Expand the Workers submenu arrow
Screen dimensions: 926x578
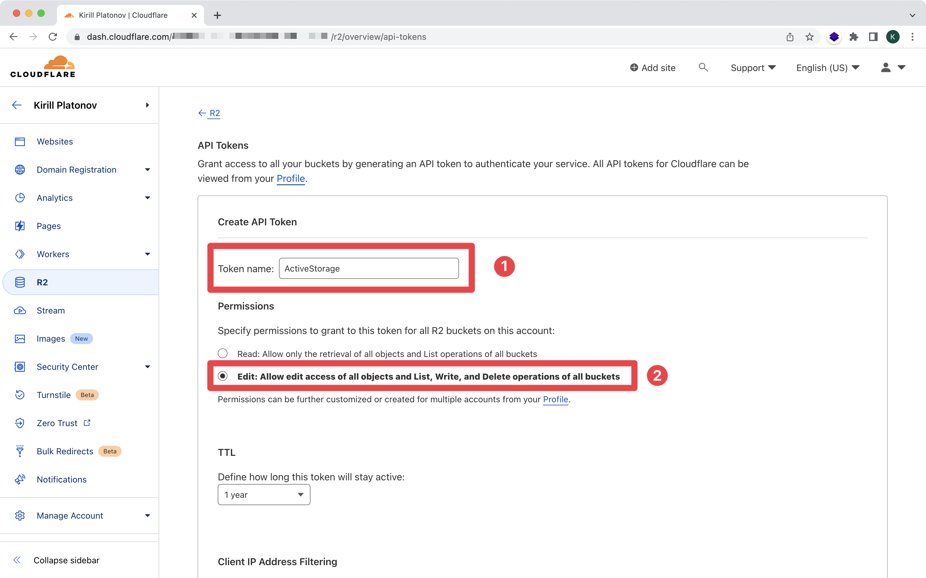coord(148,254)
